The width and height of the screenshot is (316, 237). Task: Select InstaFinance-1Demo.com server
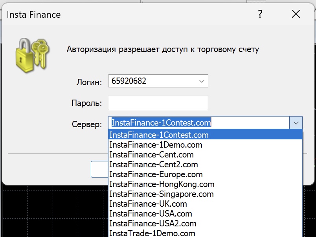click(x=205, y=145)
